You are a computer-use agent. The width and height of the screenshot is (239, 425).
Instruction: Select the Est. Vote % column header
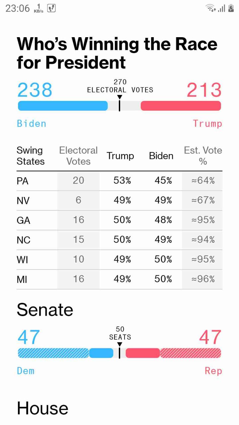(x=203, y=156)
